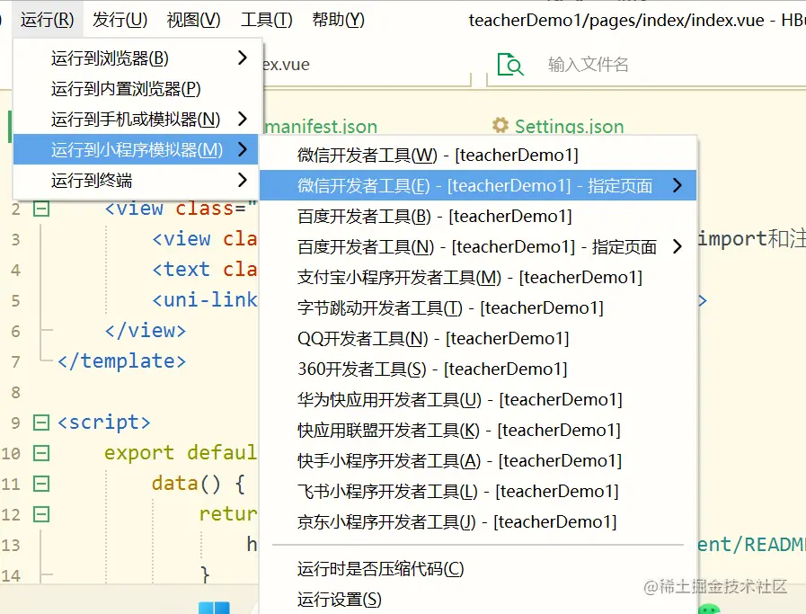The image size is (806, 614).
Task: Click the Settings.json gear icon
Action: (500, 125)
